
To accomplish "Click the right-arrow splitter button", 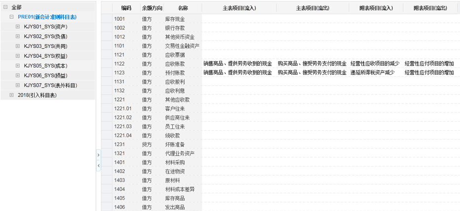I will coord(98,155).
